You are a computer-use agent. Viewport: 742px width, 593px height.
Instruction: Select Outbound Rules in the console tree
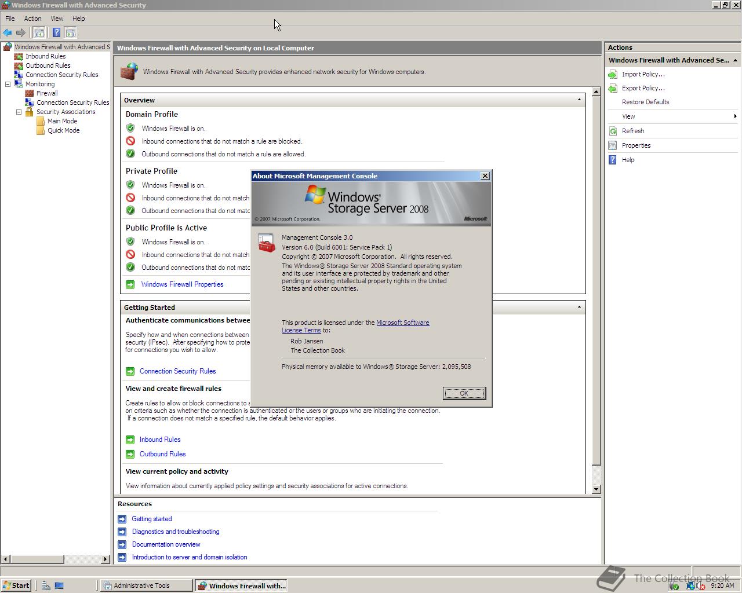48,65
